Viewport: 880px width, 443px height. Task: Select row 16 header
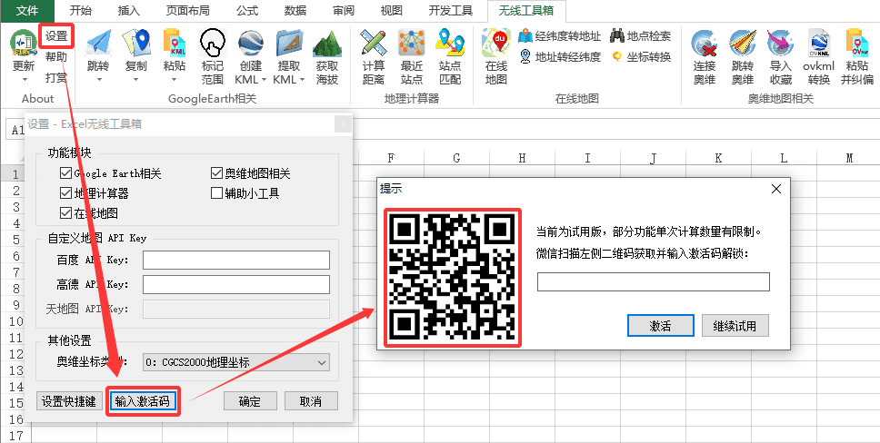click(x=15, y=418)
